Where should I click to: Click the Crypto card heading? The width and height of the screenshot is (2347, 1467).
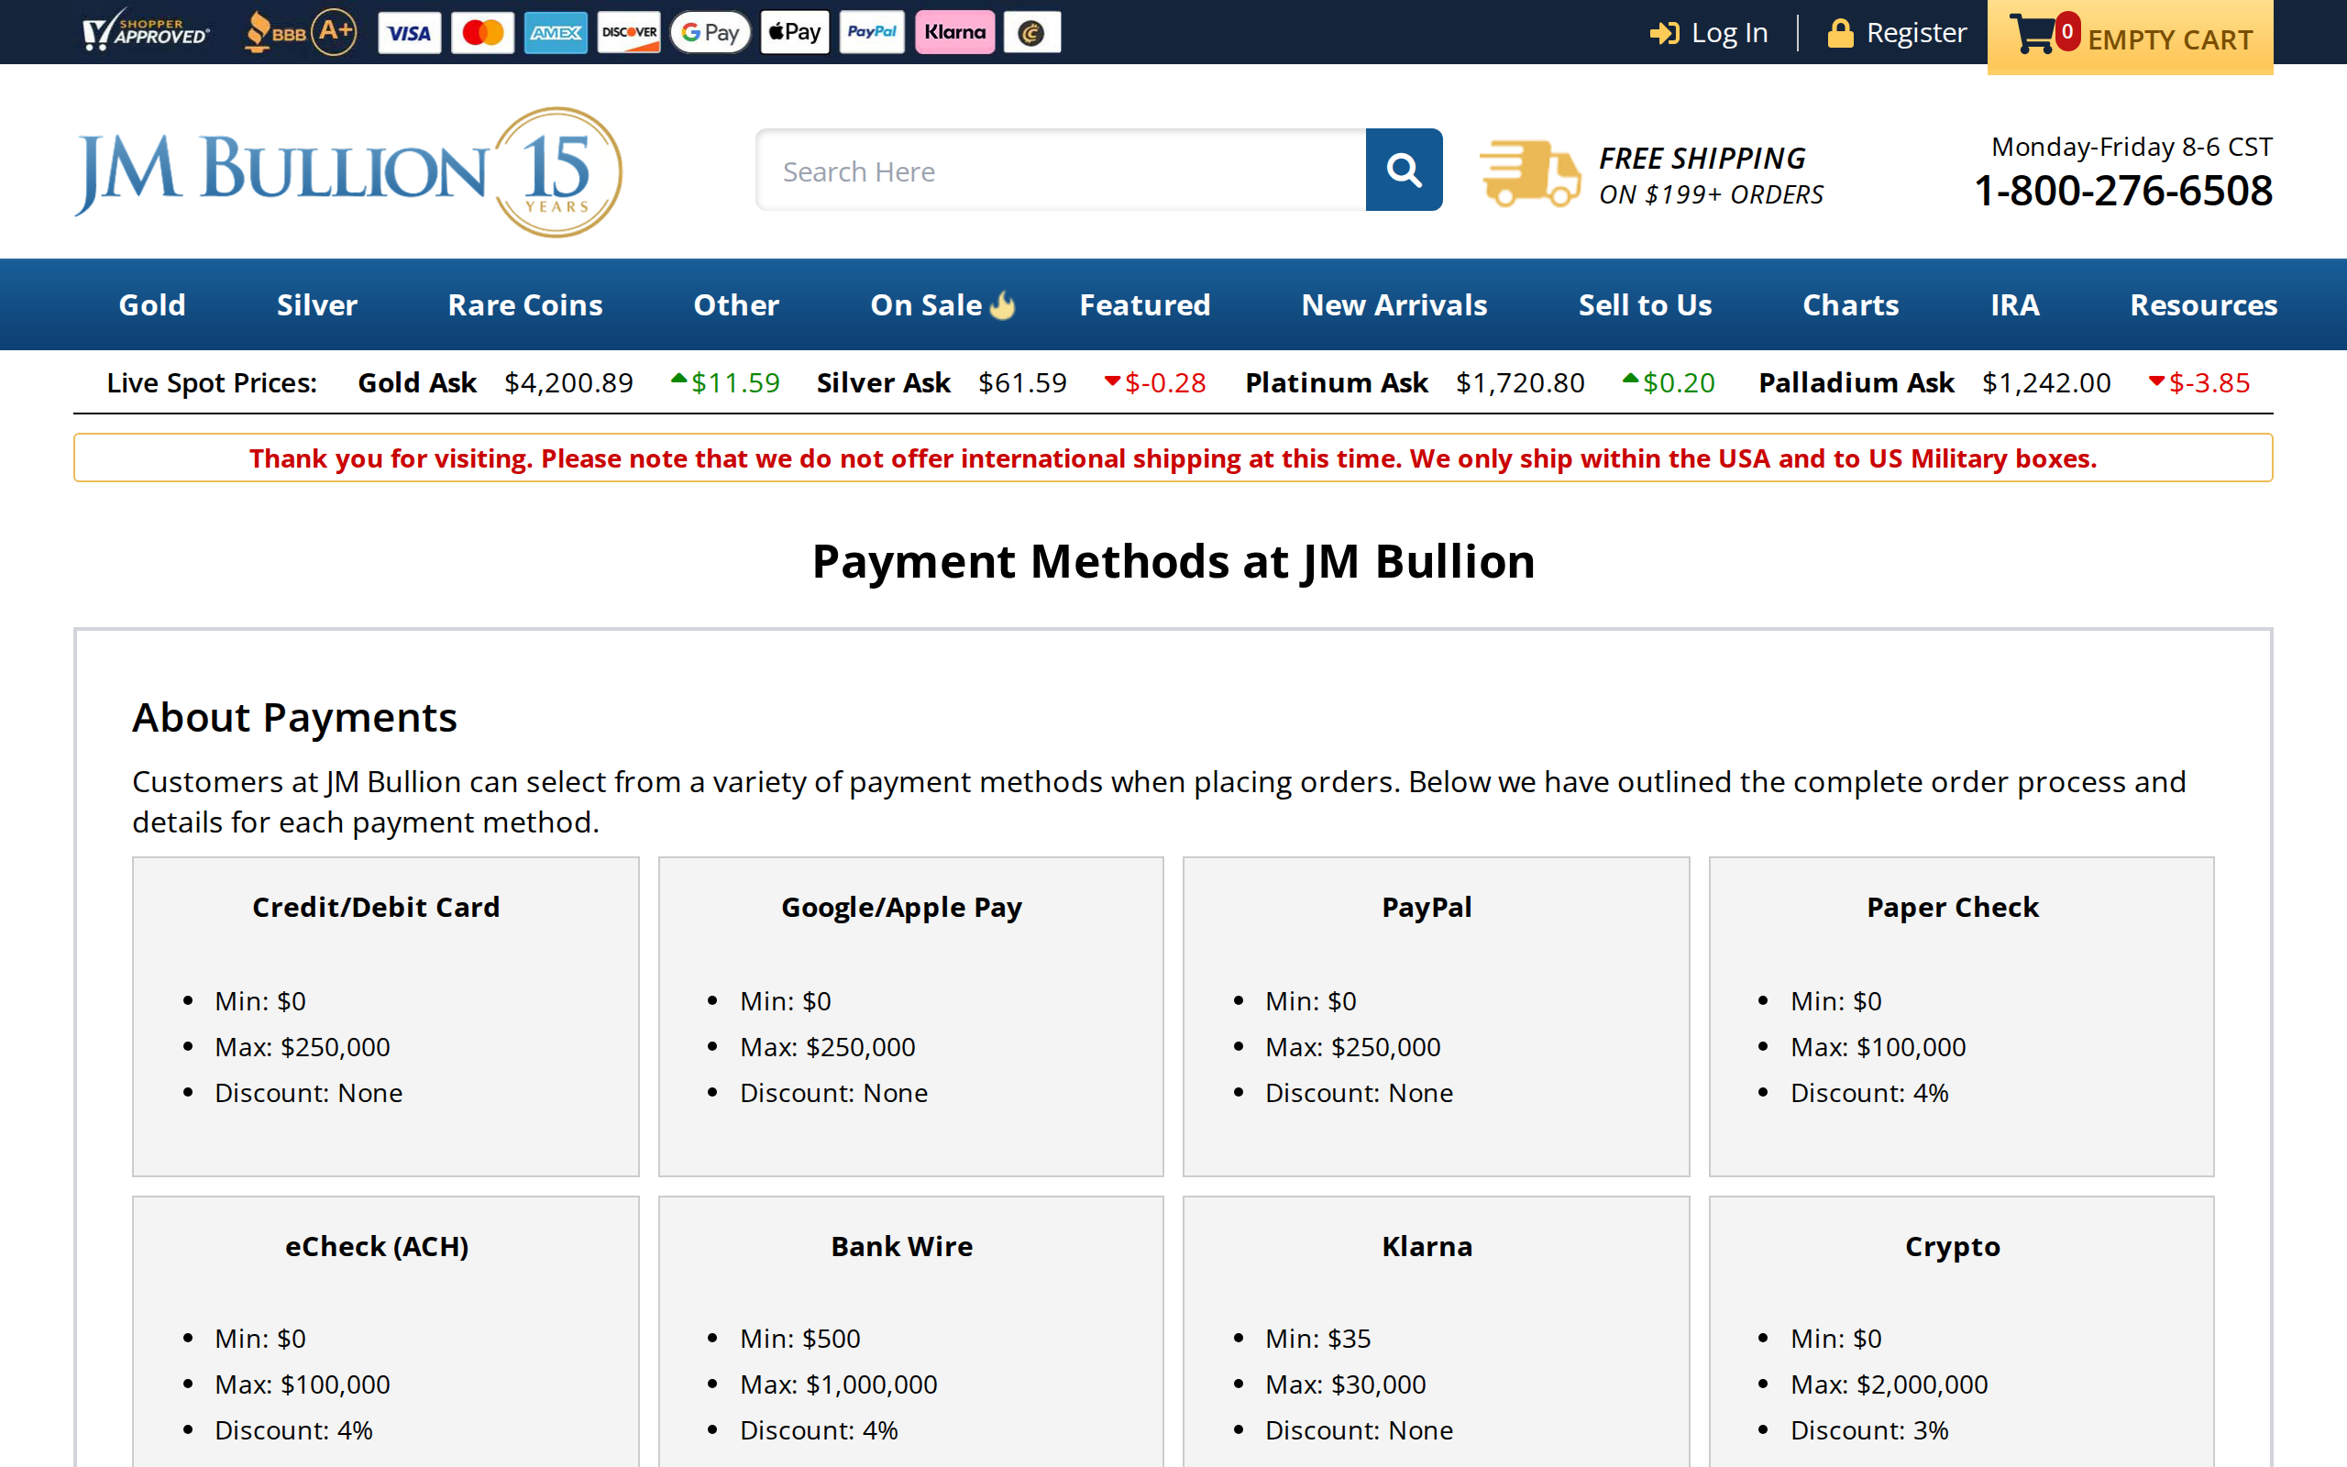pos(1952,1247)
